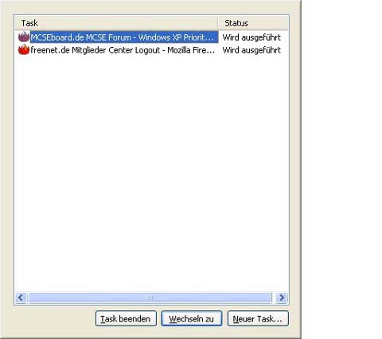Click the Firefox icon beside freenet.de task
The width and height of the screenshot is (382, 339).
(24, 50)
